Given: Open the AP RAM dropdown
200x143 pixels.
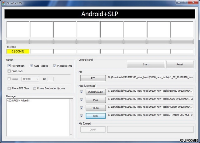Looking at the screenshot, I should coord(30,79).
